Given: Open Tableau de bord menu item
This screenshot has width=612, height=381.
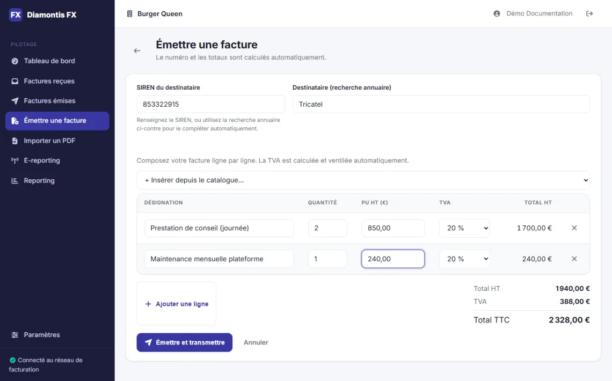Looking at the screenshot, I should pos(57,61).
